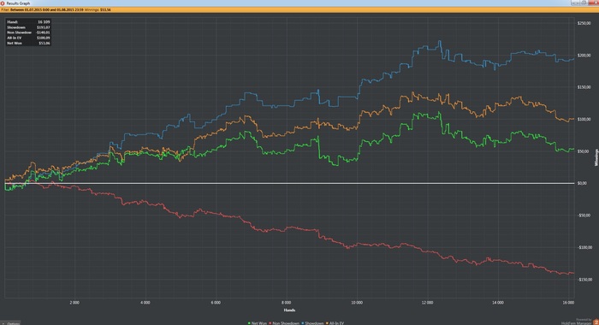Click the 16 000 x-axis label
The image size is (599, 325).
click(568, 303)
